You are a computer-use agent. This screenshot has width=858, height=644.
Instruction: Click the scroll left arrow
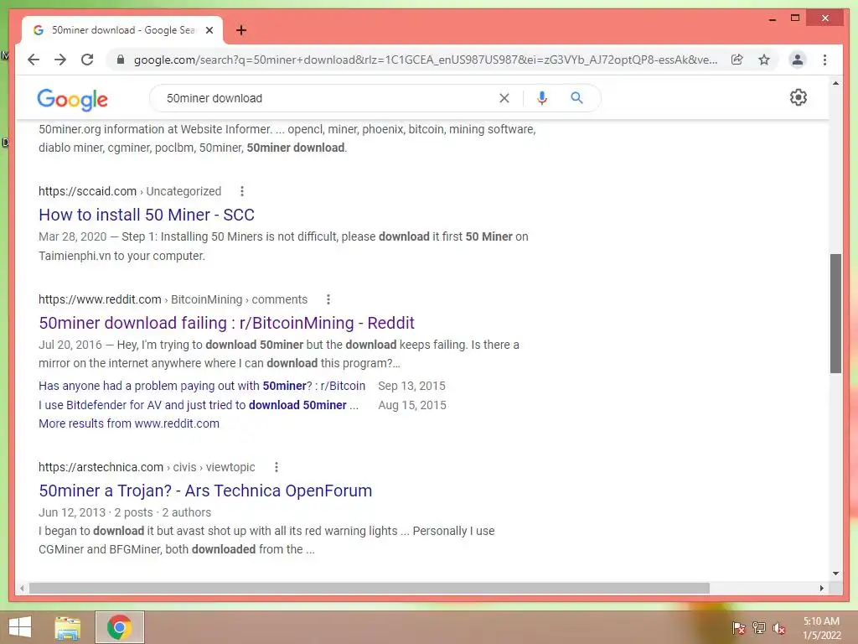(x=22, y=588)
